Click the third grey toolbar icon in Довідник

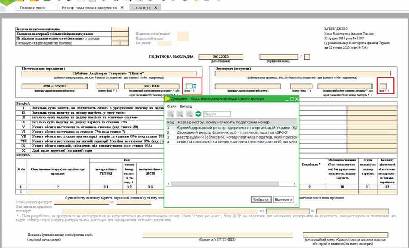tap(189, 114)
